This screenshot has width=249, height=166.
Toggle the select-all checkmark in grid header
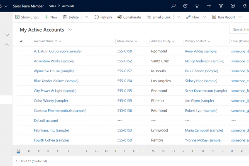[21, 41]
